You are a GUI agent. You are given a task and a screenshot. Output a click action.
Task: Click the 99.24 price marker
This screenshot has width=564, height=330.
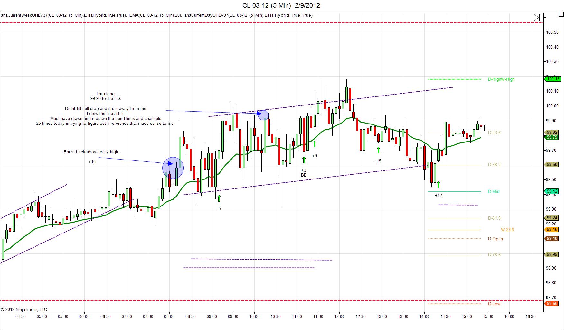[552, 218]
